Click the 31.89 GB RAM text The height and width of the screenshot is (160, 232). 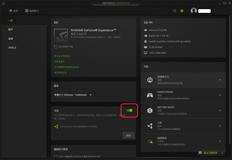pyautogui.click(x=155, y=47)
